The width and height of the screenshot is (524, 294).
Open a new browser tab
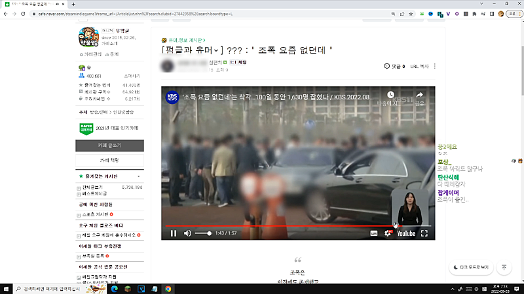pos(73,4)
